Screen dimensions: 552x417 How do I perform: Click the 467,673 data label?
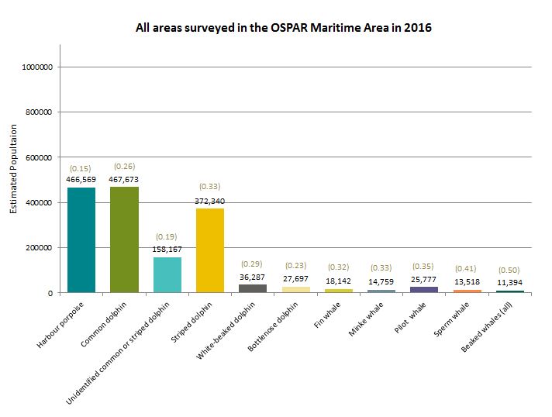pos(124,178)
